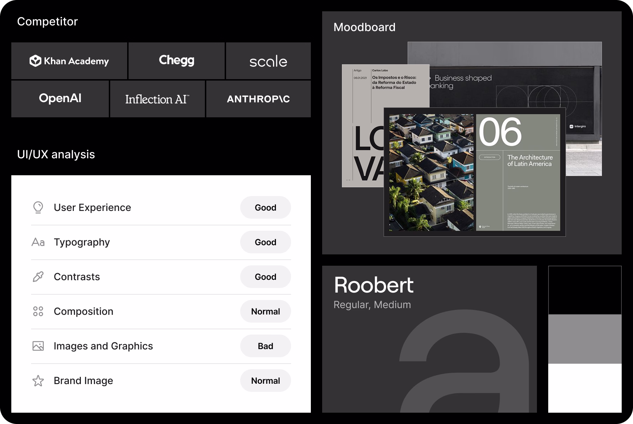The width and height of the screenshot is (633, 424).
Task: Click the star icon beside Brand Image
Action: click(x=38, y=381)
